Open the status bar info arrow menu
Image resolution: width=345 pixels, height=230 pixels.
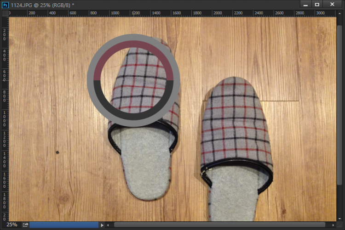point(102,225)
